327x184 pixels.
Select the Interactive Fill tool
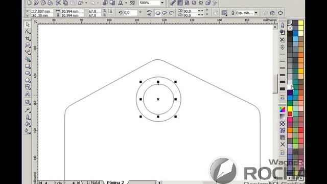[x=28, y=131]
